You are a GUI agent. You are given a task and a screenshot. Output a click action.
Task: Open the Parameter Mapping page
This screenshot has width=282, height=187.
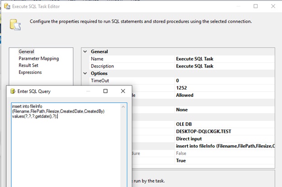pos(38,58)
